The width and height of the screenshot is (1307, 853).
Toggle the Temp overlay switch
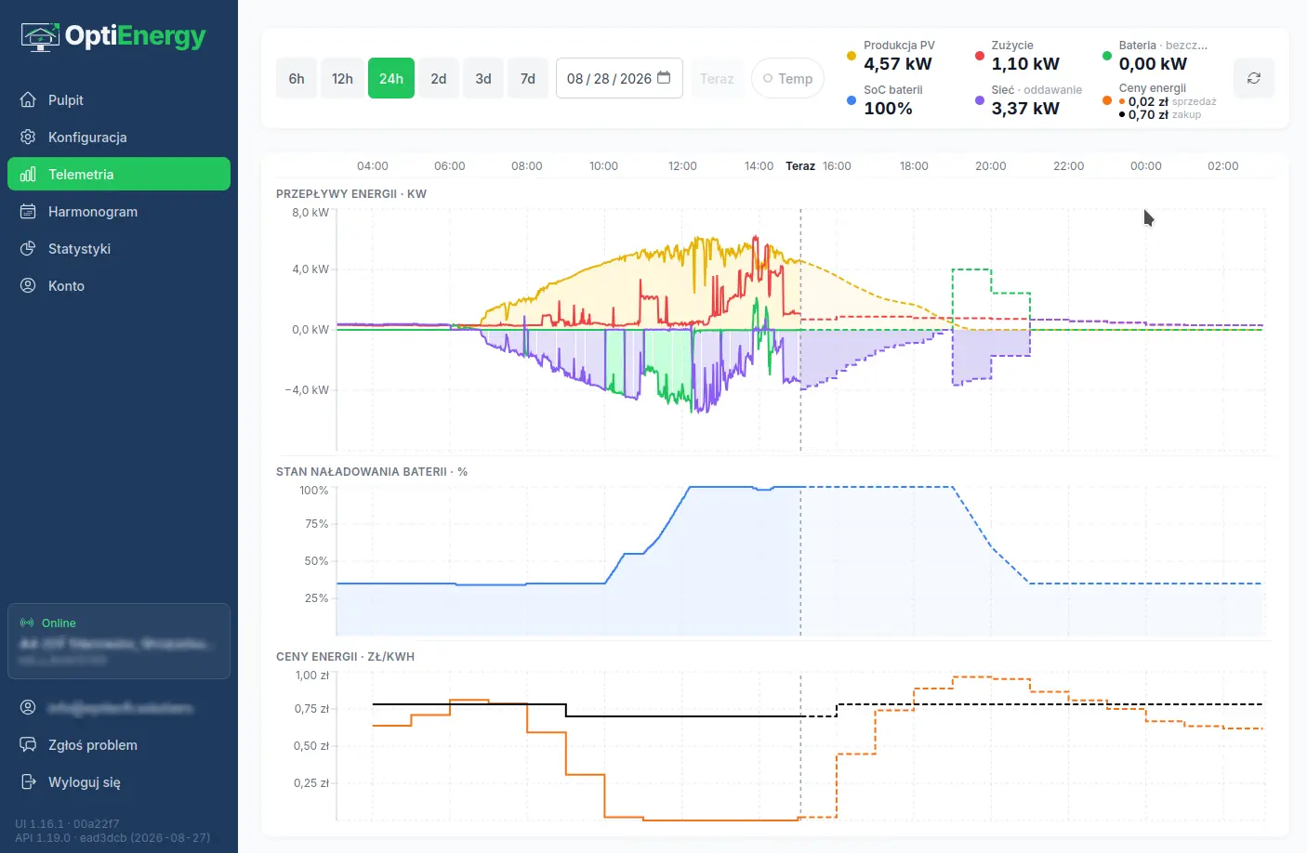(787, 78)
